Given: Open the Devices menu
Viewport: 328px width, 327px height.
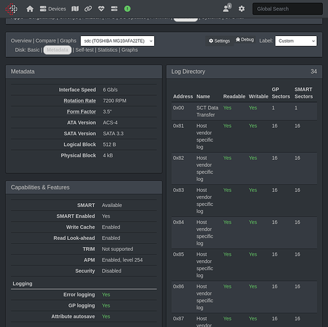Looking at the screenshot, I should 52,9.
